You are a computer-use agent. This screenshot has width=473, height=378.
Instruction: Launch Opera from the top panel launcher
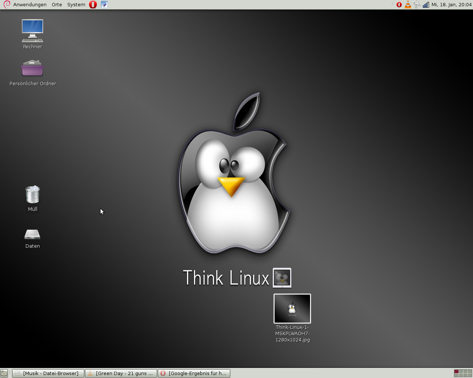(93, 5)
